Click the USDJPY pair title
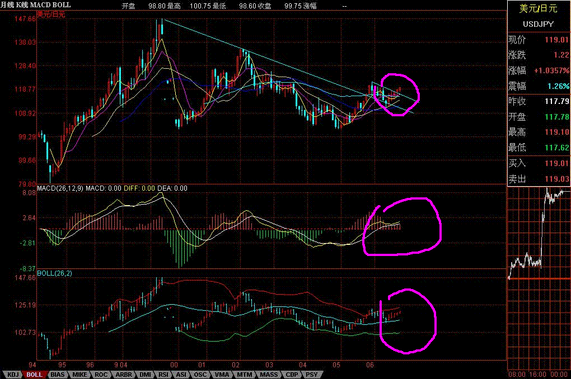The height and width of the screenshot is (379, 571). coord(537,24)
